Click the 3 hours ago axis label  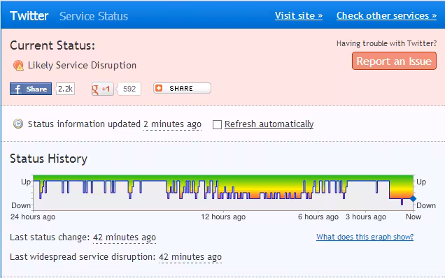[x=366, y=217]
